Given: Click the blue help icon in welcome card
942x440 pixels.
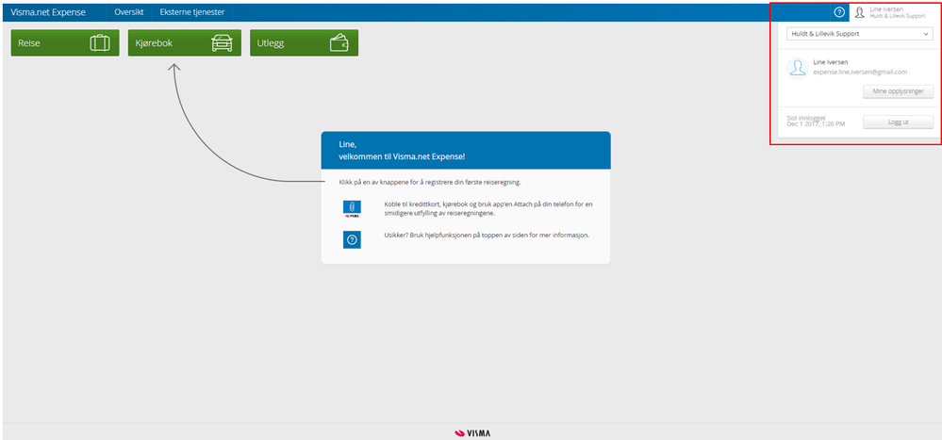Looking at the screenshot, I should (352, 239).
